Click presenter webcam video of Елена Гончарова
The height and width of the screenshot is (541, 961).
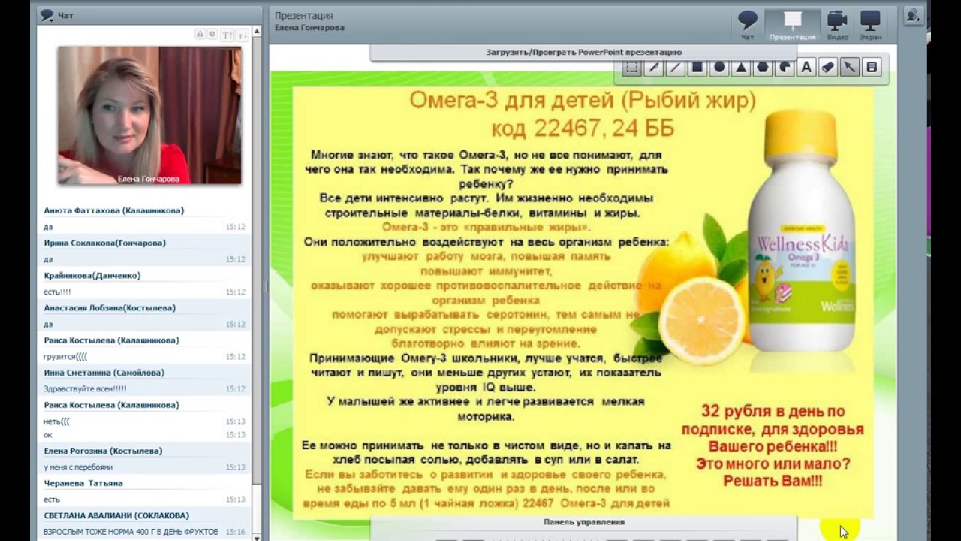coord(149,115)
